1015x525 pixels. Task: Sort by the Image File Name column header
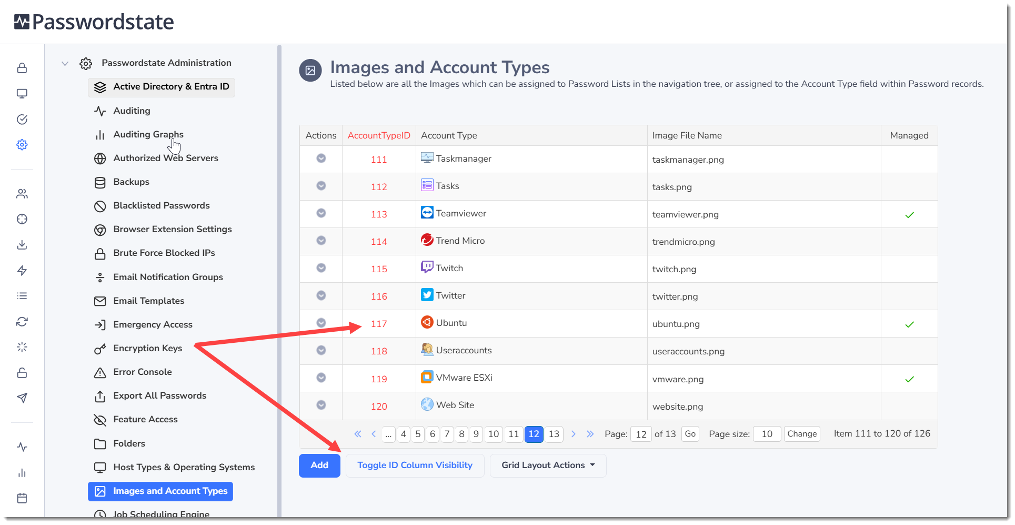coord(687,135)
